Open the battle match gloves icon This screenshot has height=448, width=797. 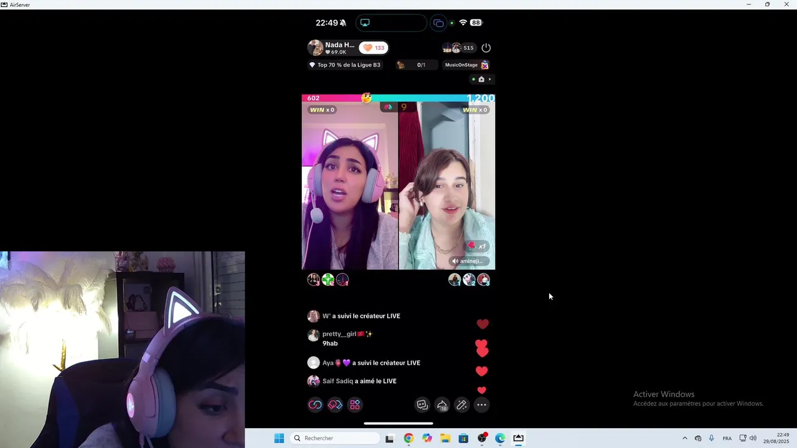click(x=335, y=405)
